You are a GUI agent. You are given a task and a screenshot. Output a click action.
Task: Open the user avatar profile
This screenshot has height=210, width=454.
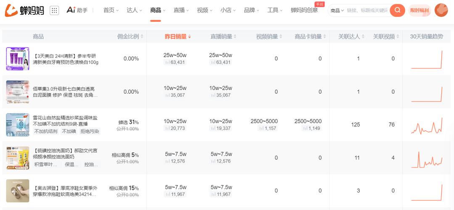[x=441, y=10]
